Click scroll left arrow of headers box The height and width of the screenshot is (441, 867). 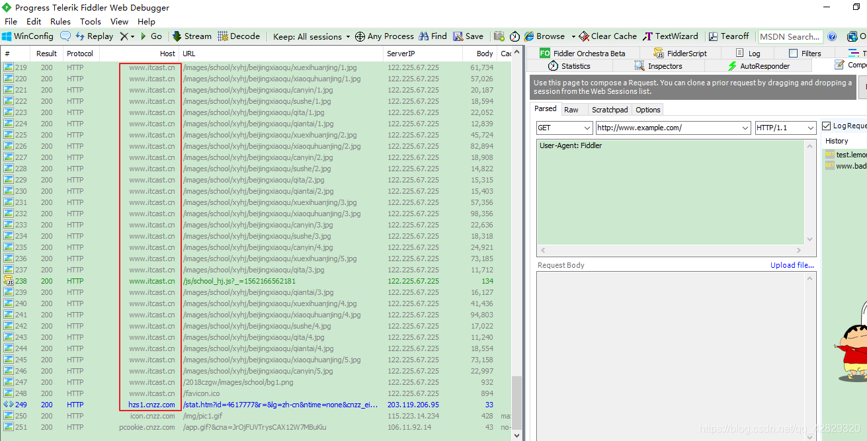click(x=543, y=251)
